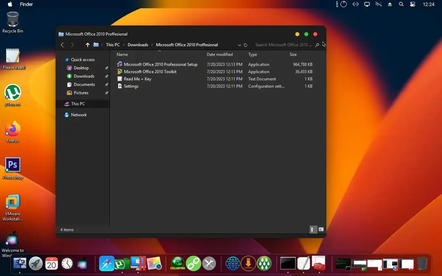The height and width of the screenshot is (276, 442).
Task: Toggle the muted sound icon in menu bar
Action: pyautogui.click(x=379, y=4)
